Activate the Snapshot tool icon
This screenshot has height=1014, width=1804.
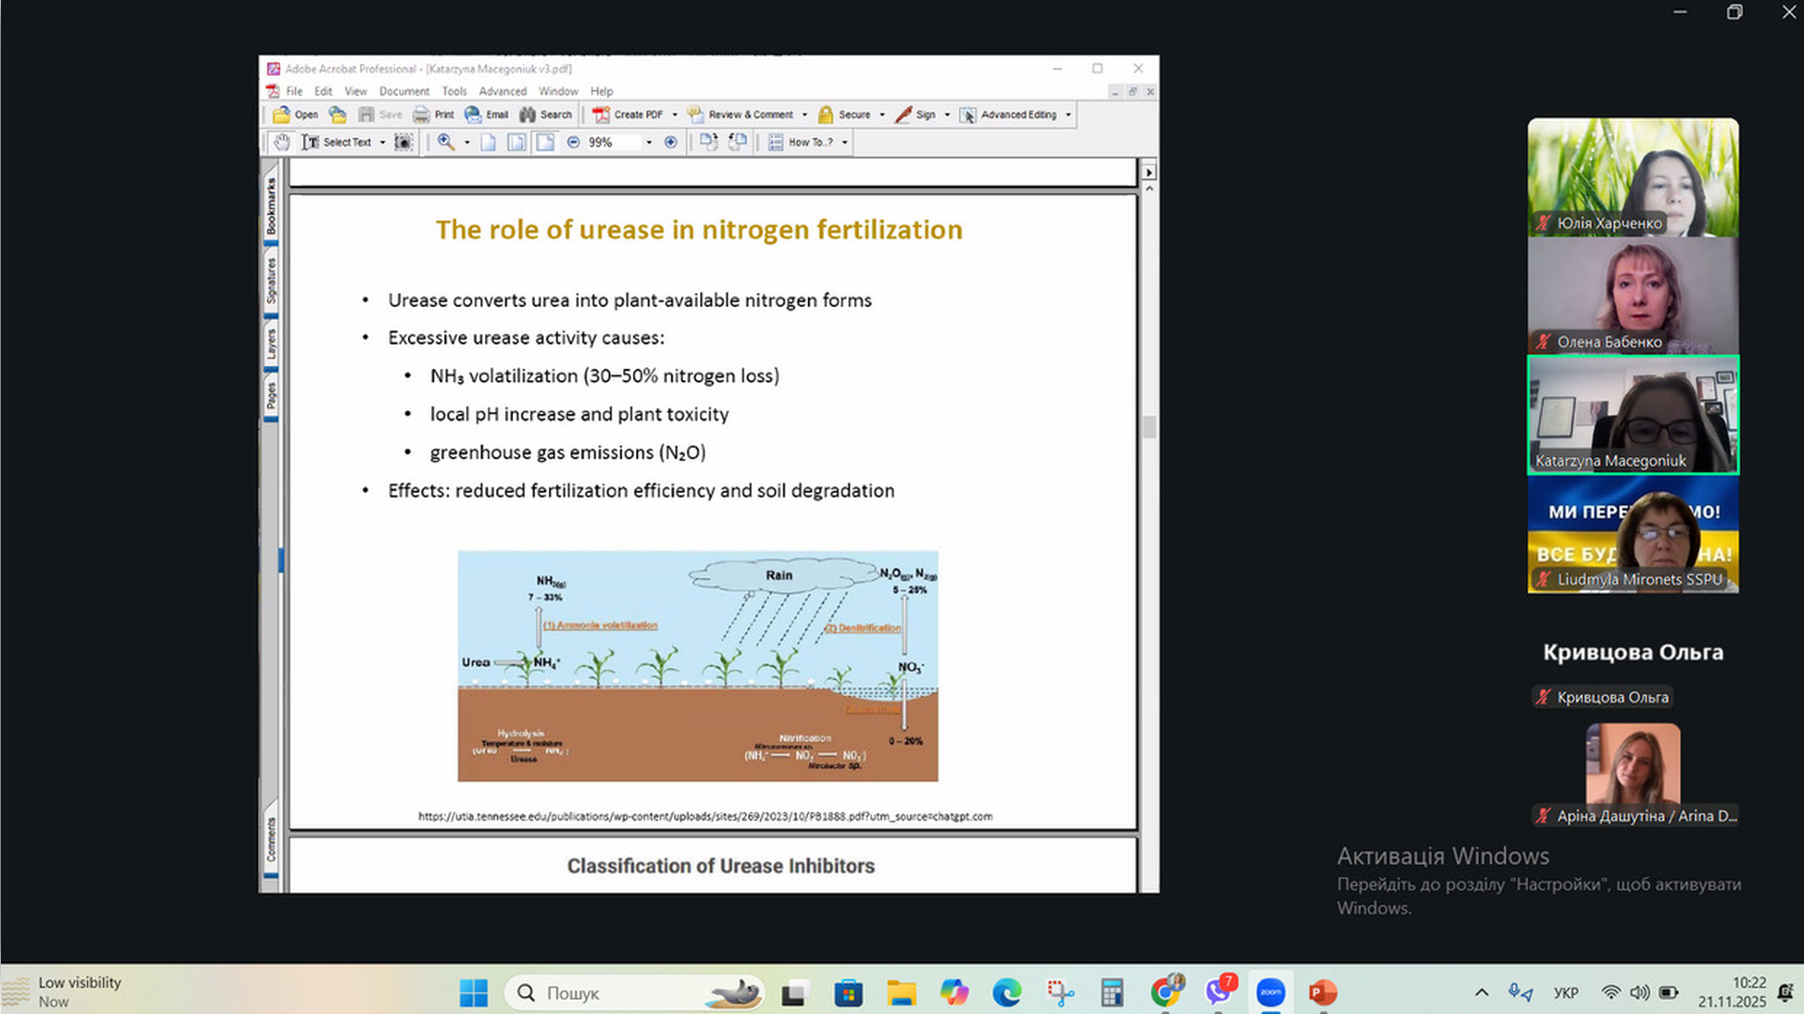coord(403,143)
